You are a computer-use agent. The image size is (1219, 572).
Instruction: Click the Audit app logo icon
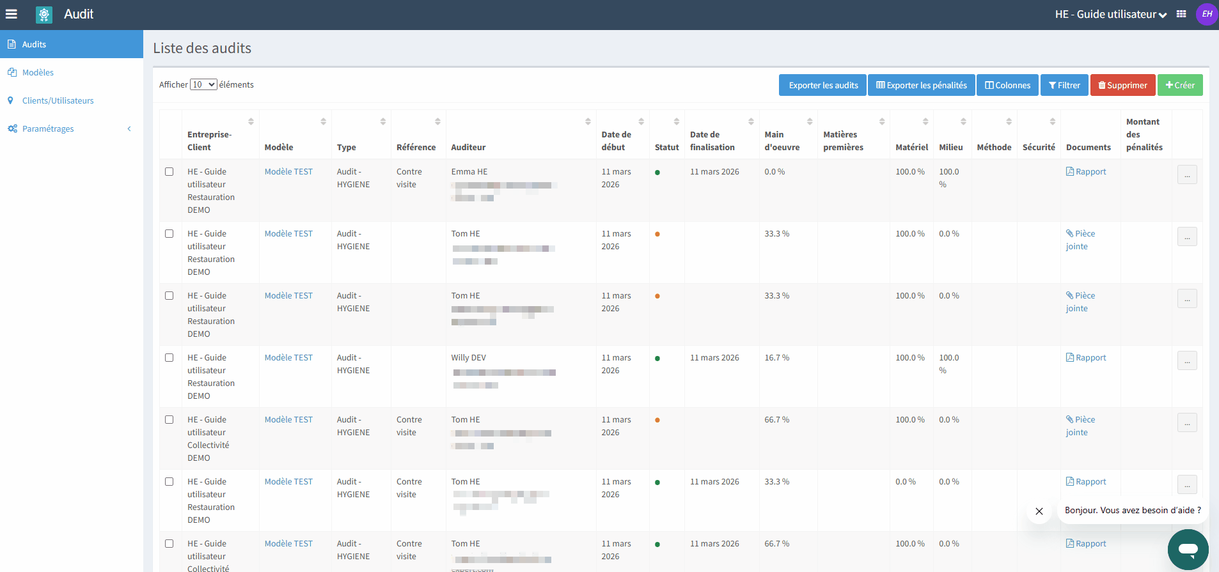tap(44, 15)
